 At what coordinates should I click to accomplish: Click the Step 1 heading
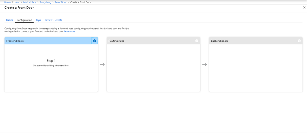point(51,61)
